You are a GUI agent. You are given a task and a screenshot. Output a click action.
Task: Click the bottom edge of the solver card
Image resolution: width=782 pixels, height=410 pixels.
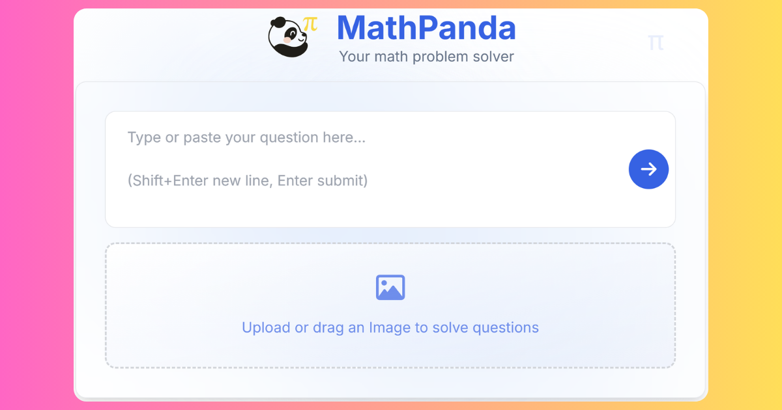click(x=391, y=396)
